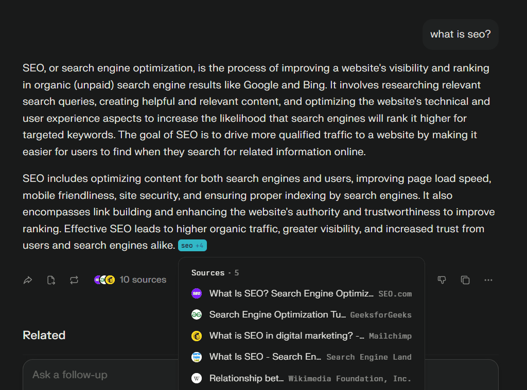527x390 pixels.
Task: Open the What Is SEO? SEO.com source
Action: [291, 293]
